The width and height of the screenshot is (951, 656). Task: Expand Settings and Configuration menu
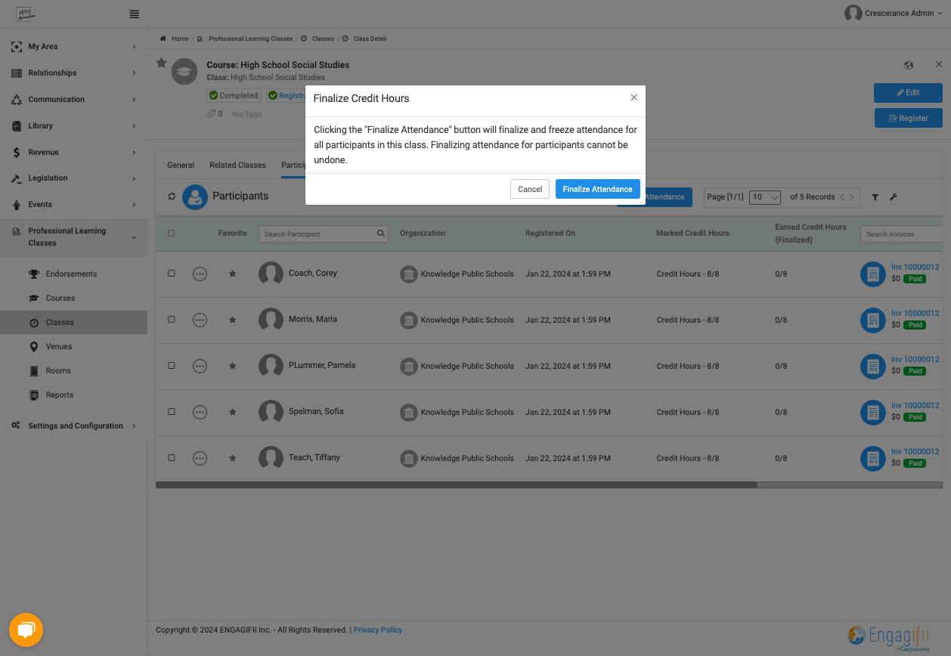73,426
